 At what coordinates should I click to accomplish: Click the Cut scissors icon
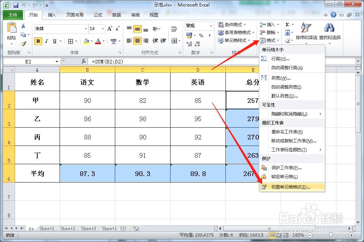point(23,26)
